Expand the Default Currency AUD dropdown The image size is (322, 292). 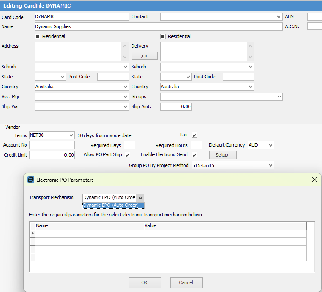tap(270, 145)
